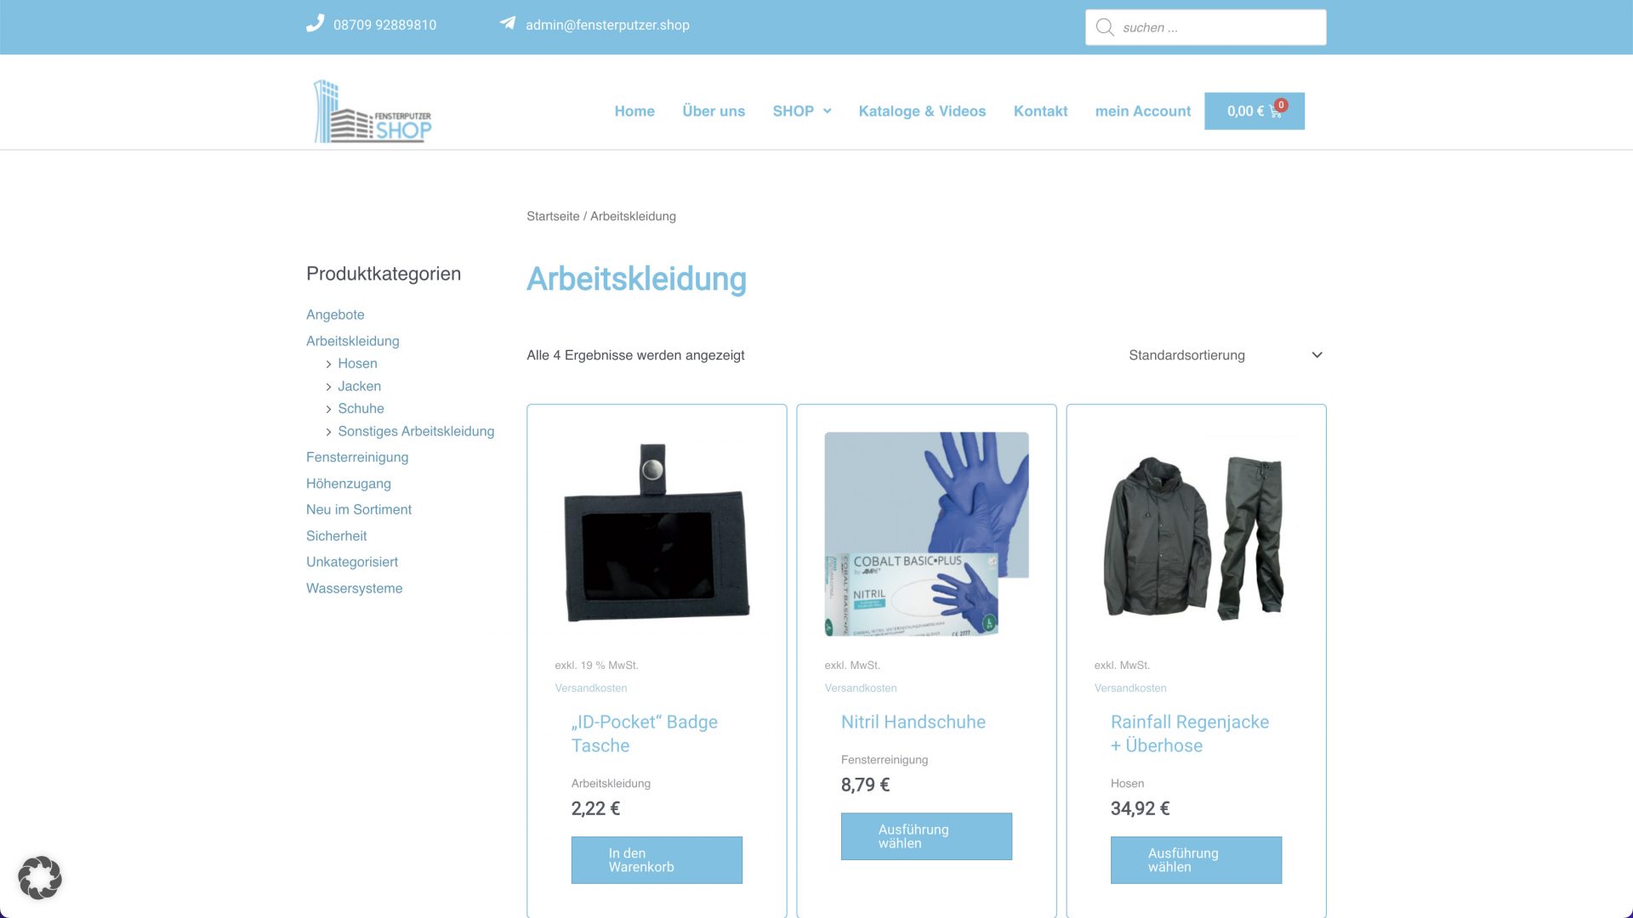
Task: Open Sonstiges Arbeitskleidung subcategory
Action: (x=416, y=431)
